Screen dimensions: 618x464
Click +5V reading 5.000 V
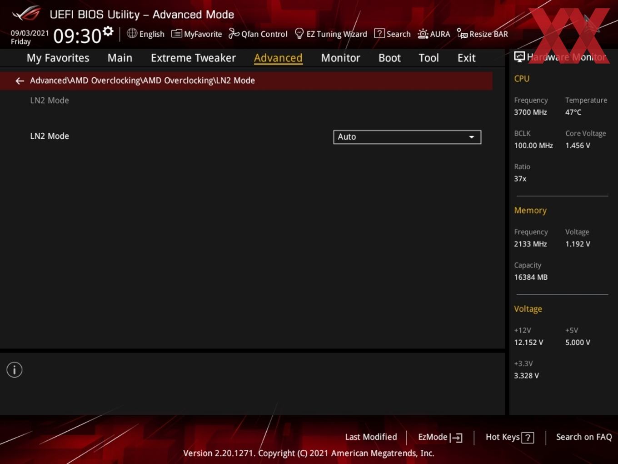click(x=578, y=343)
